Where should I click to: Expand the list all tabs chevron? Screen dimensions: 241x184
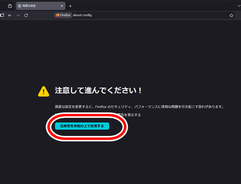[239, 6]
